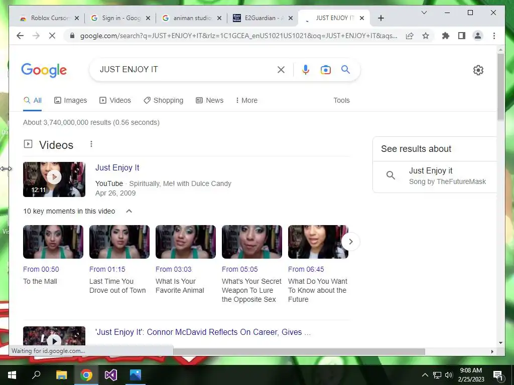Open Visual Studio from taskbar
Viewport: 514px width, 385px height.
111,375
